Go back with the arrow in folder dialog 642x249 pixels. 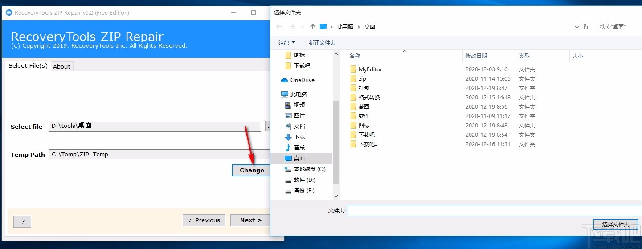click(x=279, y=27)
